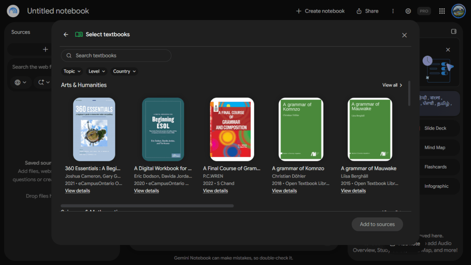Type in the Search textbooks field
Viewport: 471px width, 265px height.
coord(116,56)
